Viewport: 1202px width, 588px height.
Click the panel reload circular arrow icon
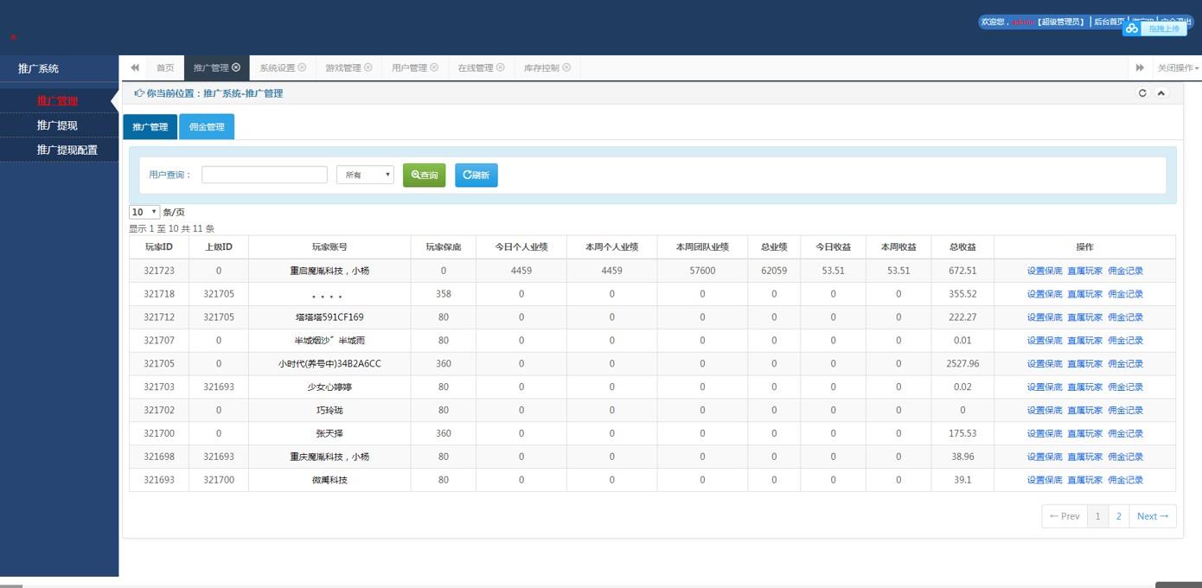pyautogui.click(x=1142, y=93)
